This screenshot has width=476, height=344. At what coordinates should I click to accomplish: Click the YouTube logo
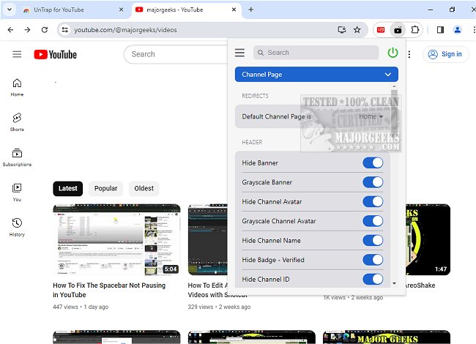[x=55, y=55]
